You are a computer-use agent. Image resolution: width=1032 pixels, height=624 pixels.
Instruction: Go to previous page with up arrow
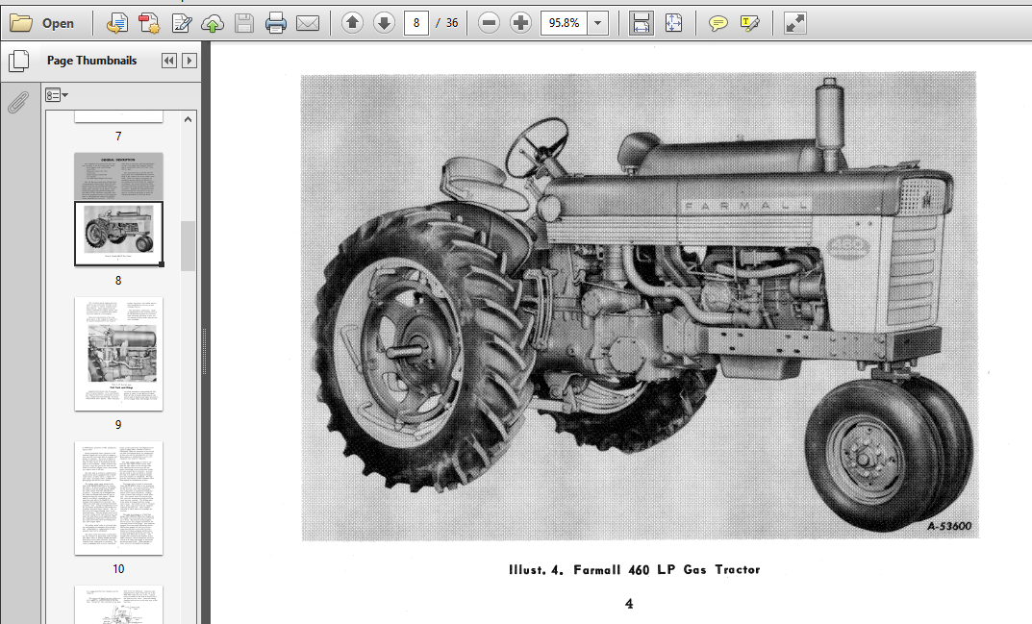pyautogui.click(x=352, y=23)
